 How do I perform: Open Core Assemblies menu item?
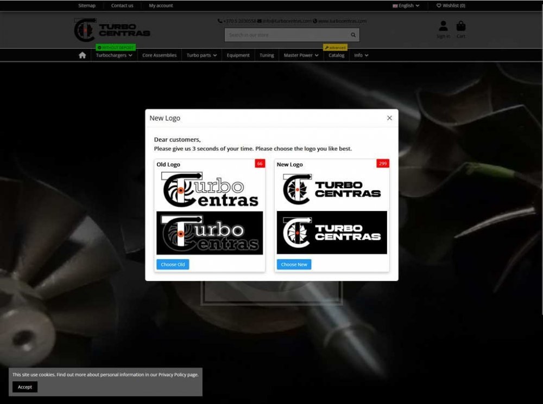click(x=159, y=55)
